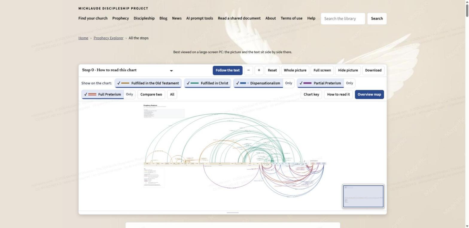Open the Stop 0 chart stop dropdown
The height and width of the screenshot is (228, 469).
128,70
